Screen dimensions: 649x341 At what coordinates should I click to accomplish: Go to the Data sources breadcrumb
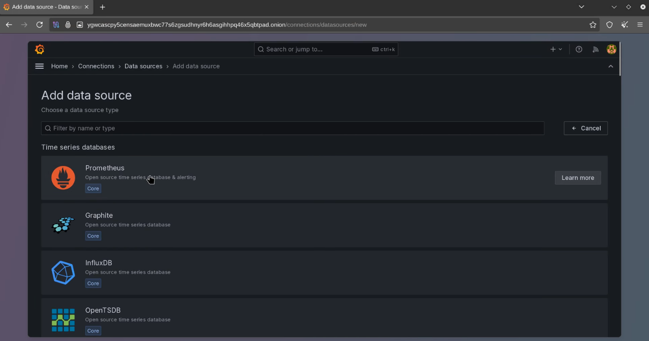pyautogui.click(x=143, y=66)
